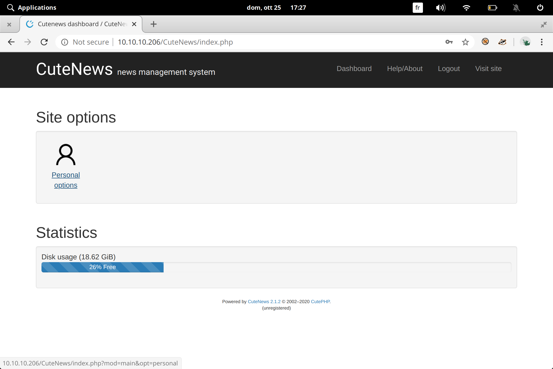Open a new tab with plus button
The width and height of the screenshot is (553, 369).
click(154, 24)
